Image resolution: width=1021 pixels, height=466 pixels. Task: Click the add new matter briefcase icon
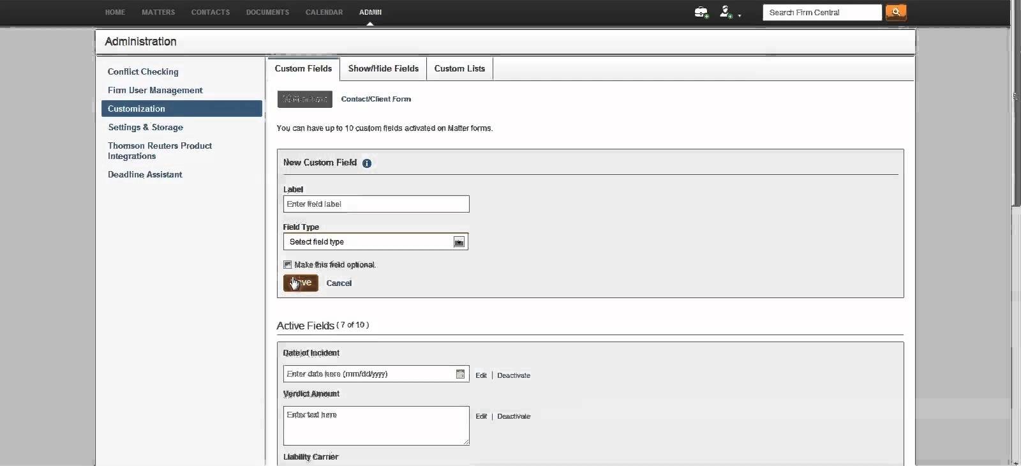[x=701, y=12]
